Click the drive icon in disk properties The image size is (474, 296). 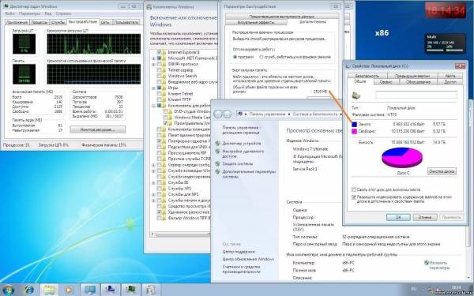(x=356, y=96)
